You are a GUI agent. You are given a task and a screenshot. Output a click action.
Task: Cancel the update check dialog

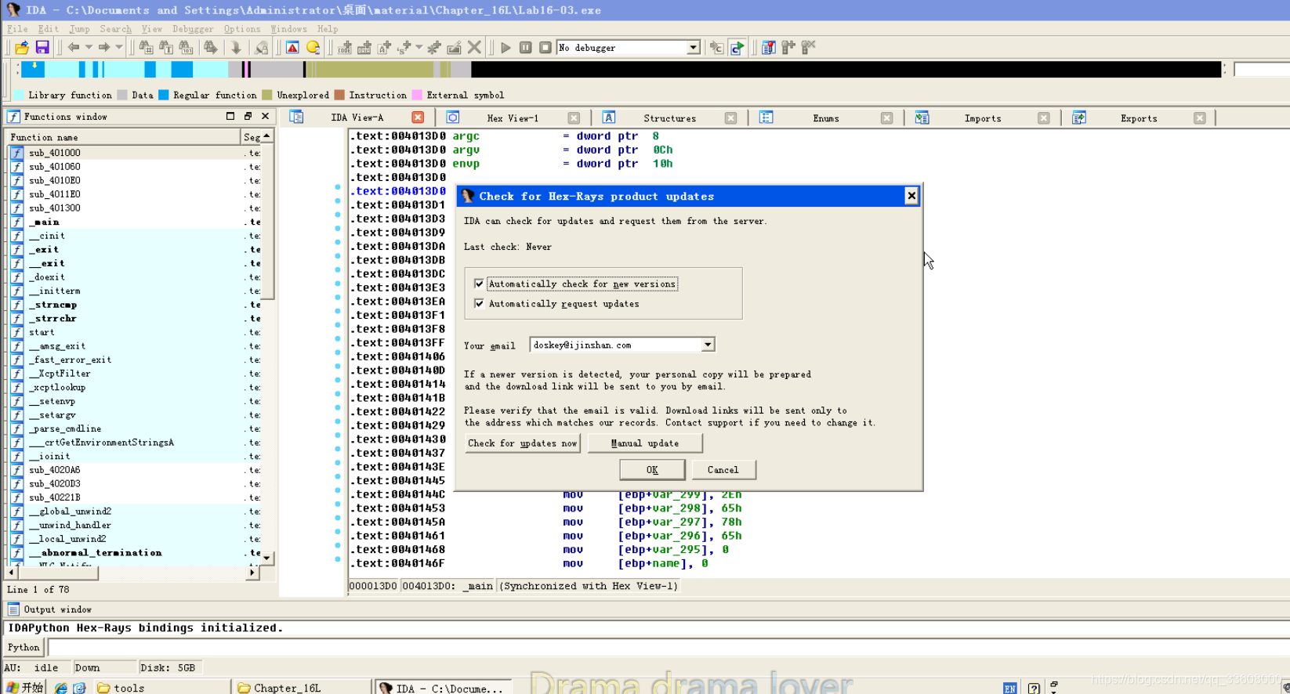(723, 470)
